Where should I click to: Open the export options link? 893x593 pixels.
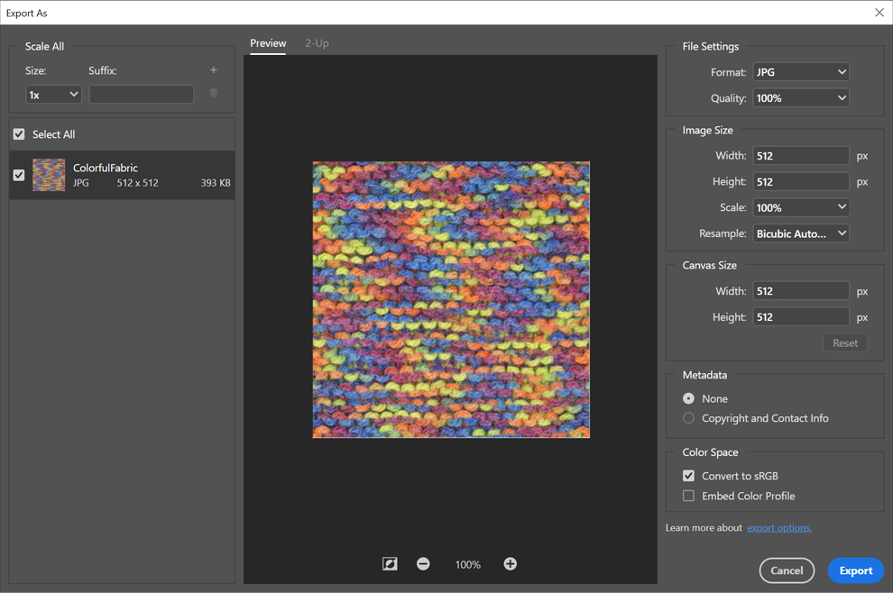[x=779, y=528]
